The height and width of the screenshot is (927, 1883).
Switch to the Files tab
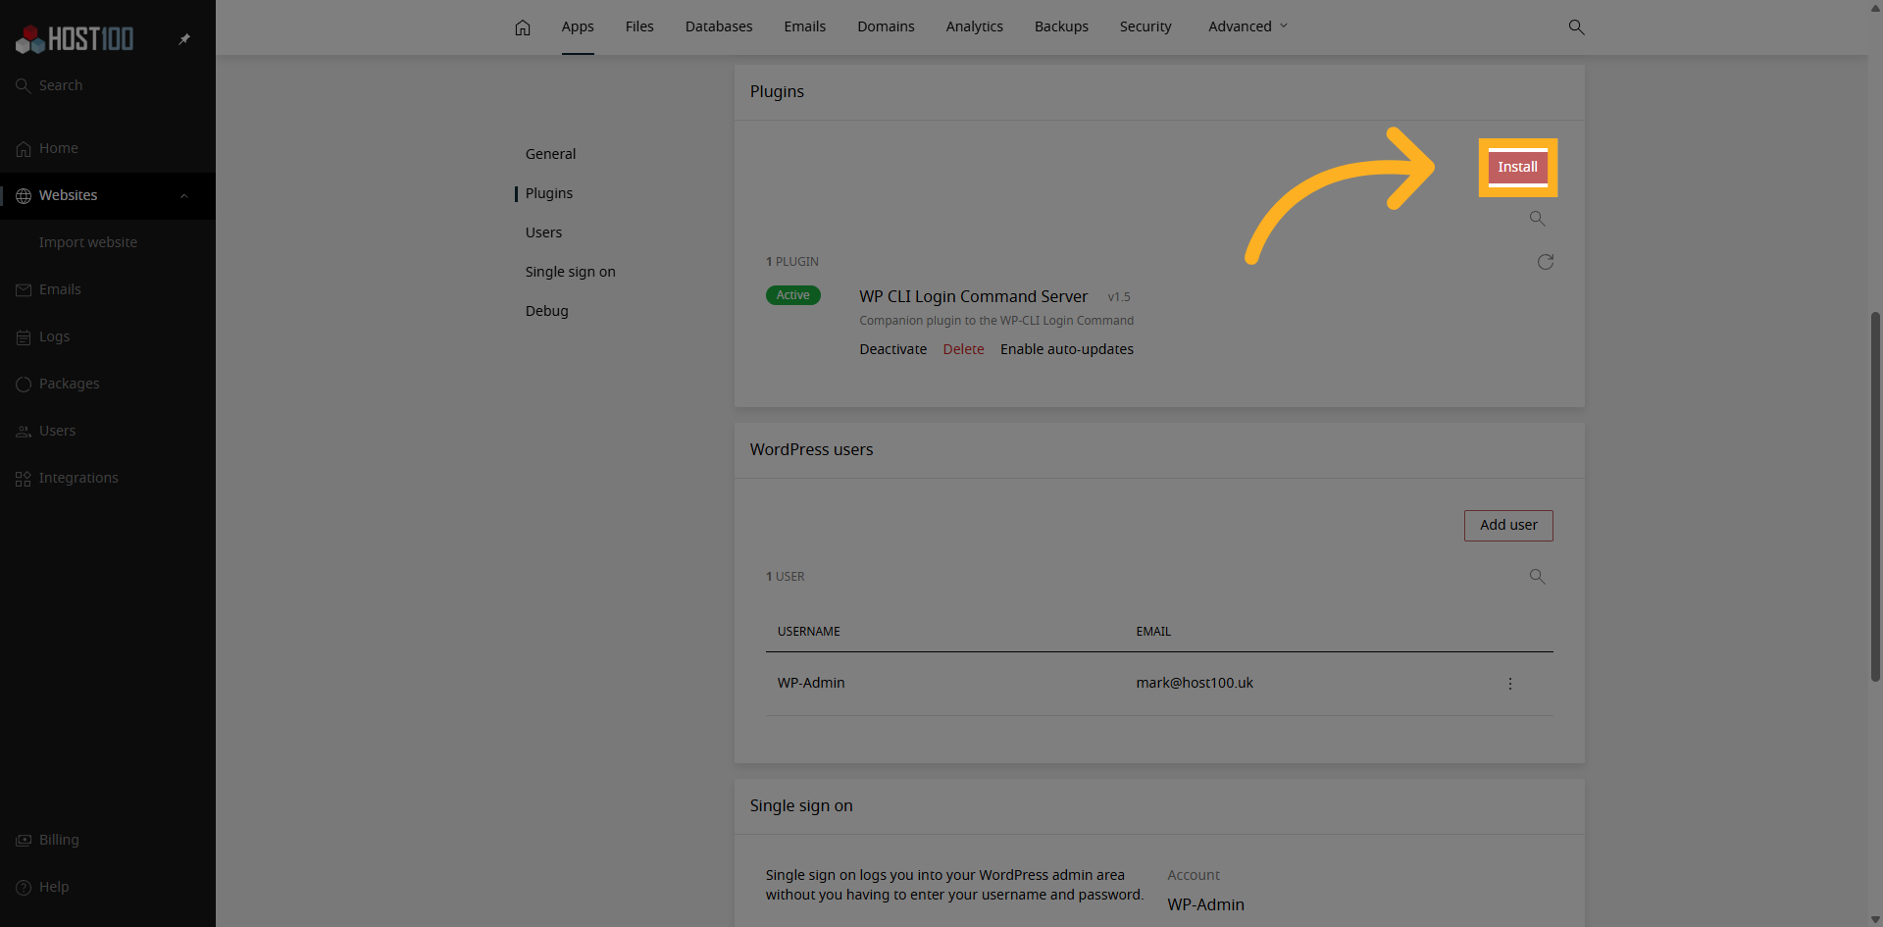(639, 26)
